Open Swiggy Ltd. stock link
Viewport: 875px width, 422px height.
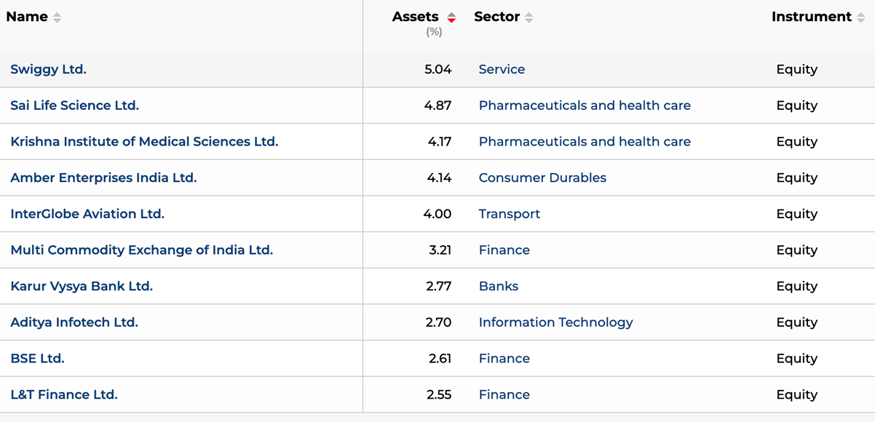[x=48, y=70]
